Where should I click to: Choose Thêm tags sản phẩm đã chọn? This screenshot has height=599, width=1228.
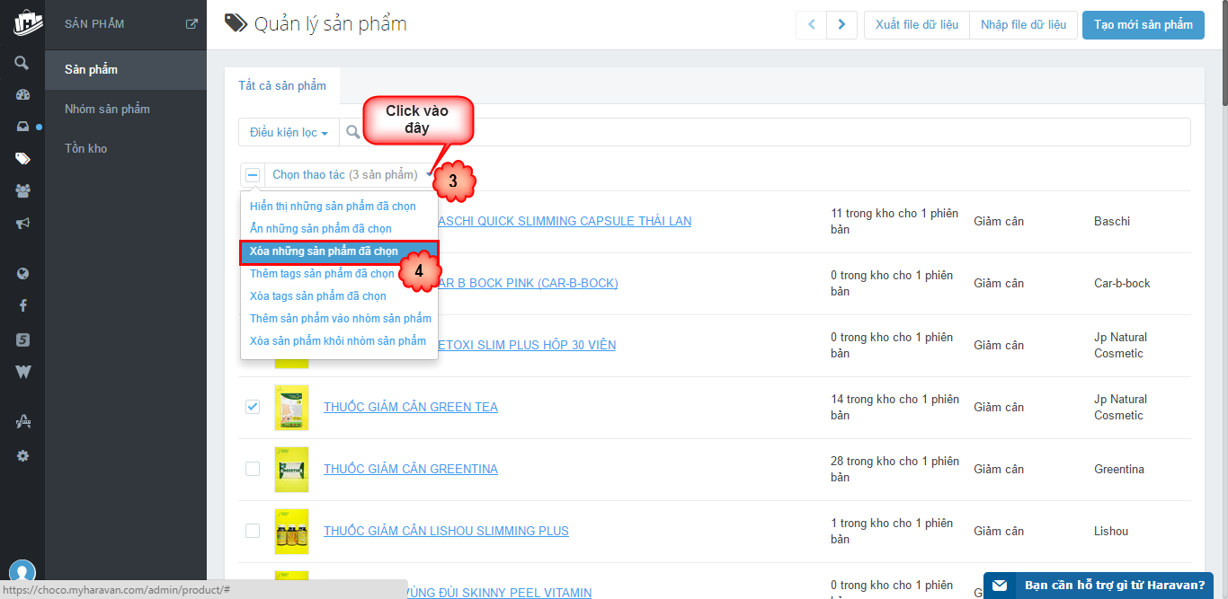point(322,274)
